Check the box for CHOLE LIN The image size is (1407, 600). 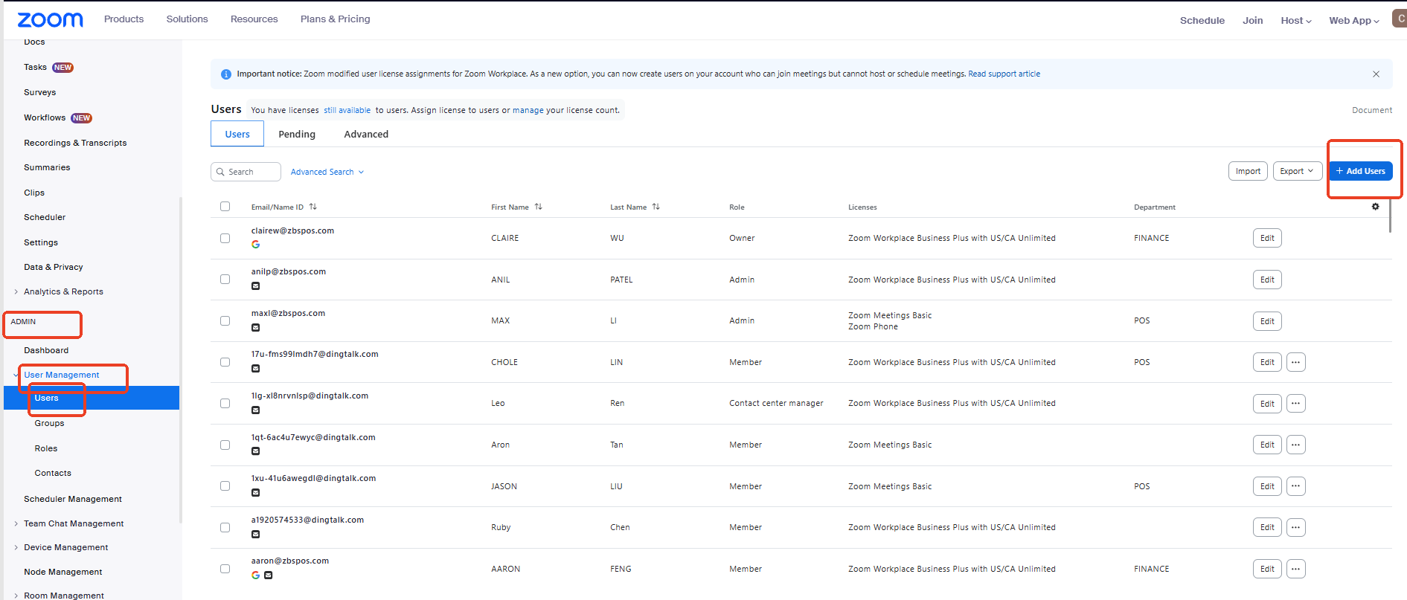coord(225,362)
